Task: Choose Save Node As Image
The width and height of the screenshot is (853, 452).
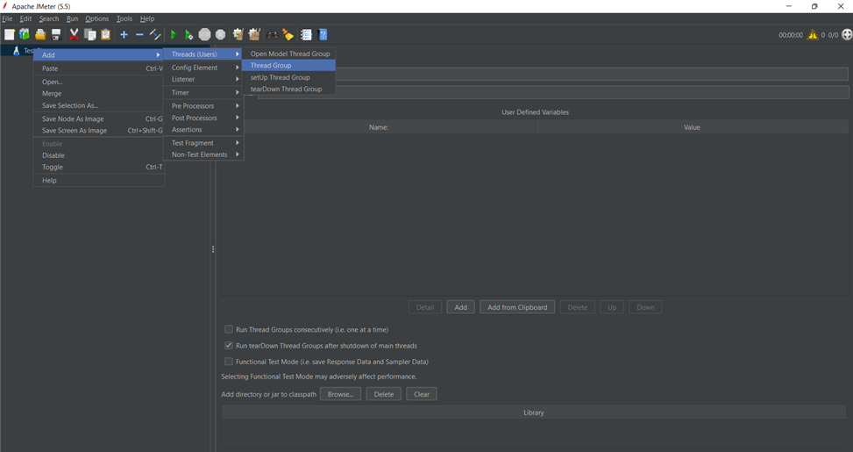Action: (99, 118)
